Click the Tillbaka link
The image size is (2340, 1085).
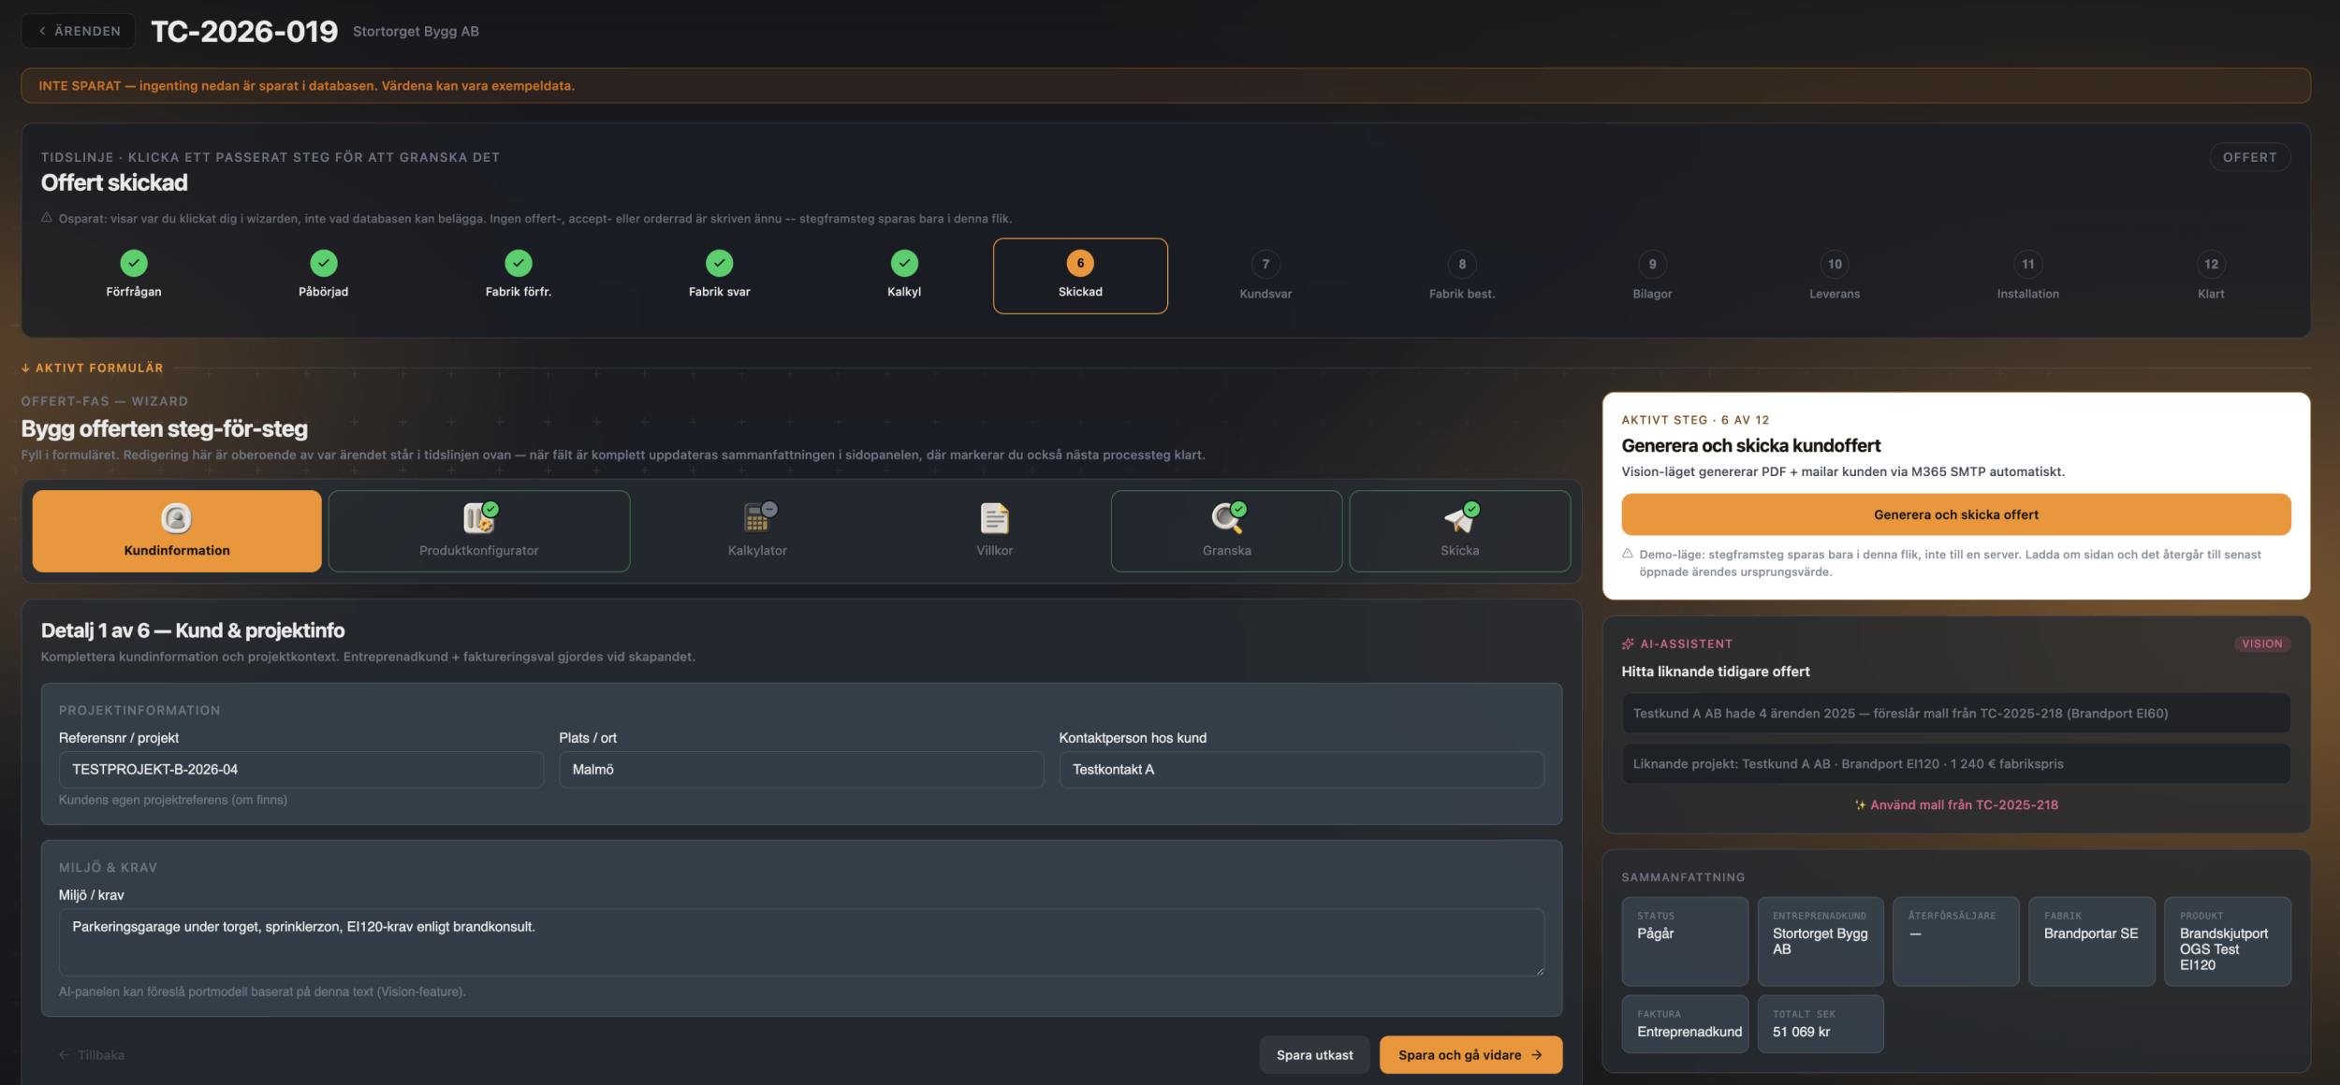click(x=92, y=1055)
